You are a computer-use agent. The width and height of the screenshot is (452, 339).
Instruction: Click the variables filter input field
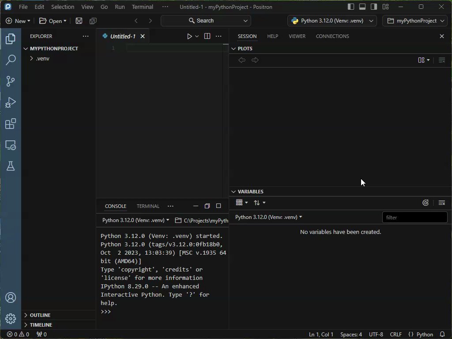click(414, 217)
